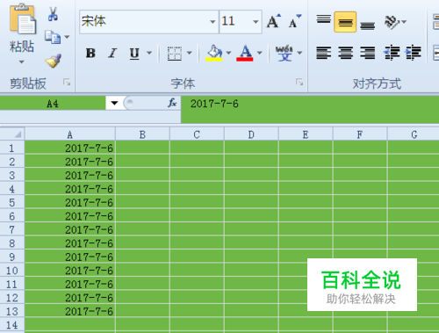Open the Paste options dropdown arrow

click(x=21, y=62)
